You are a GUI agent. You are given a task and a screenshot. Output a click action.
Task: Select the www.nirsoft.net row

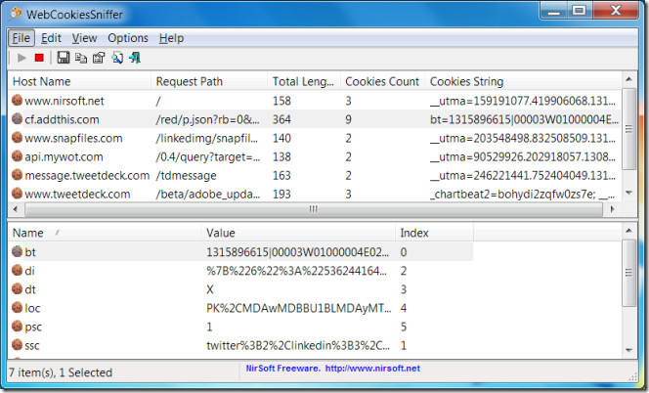pyautogui.click(x=315, y=101)
